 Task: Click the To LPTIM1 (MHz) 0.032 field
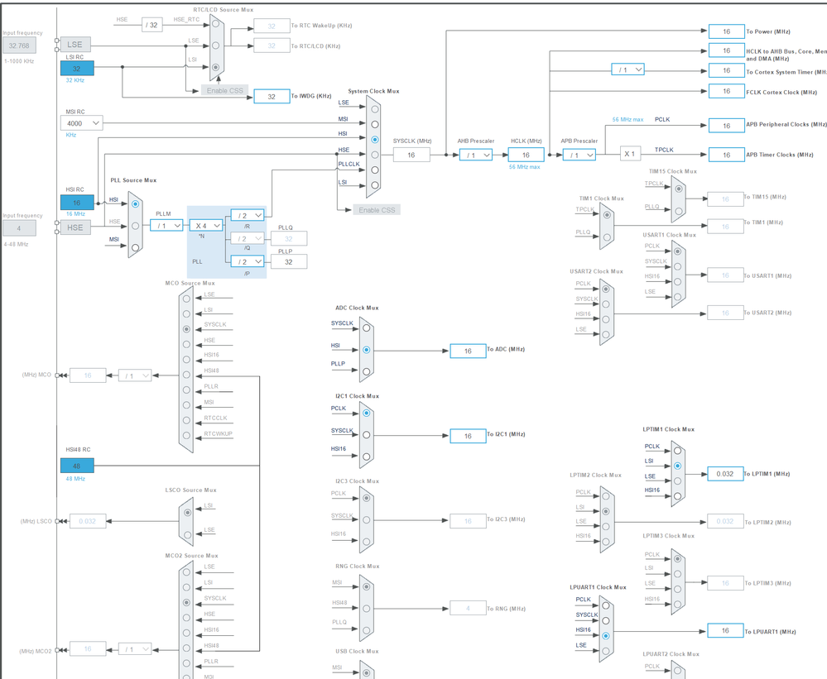click(x=725, y=474)
